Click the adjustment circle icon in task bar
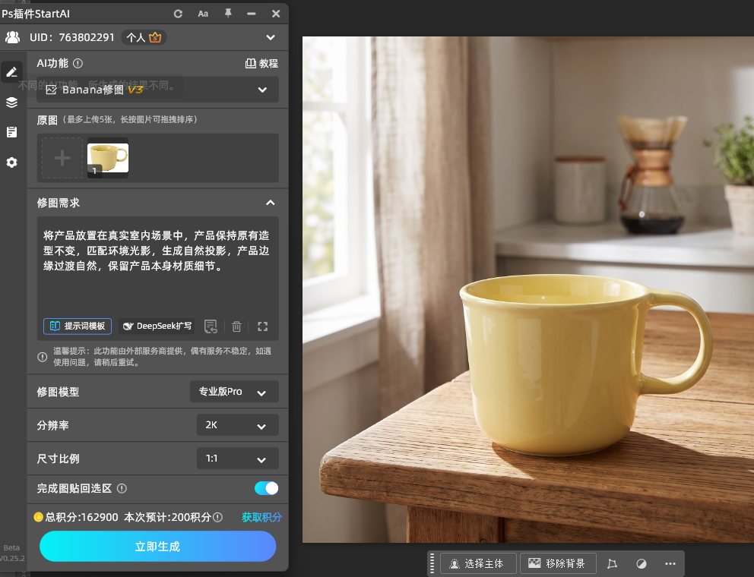The image size is (754, 577). click(x=642, y=563)
